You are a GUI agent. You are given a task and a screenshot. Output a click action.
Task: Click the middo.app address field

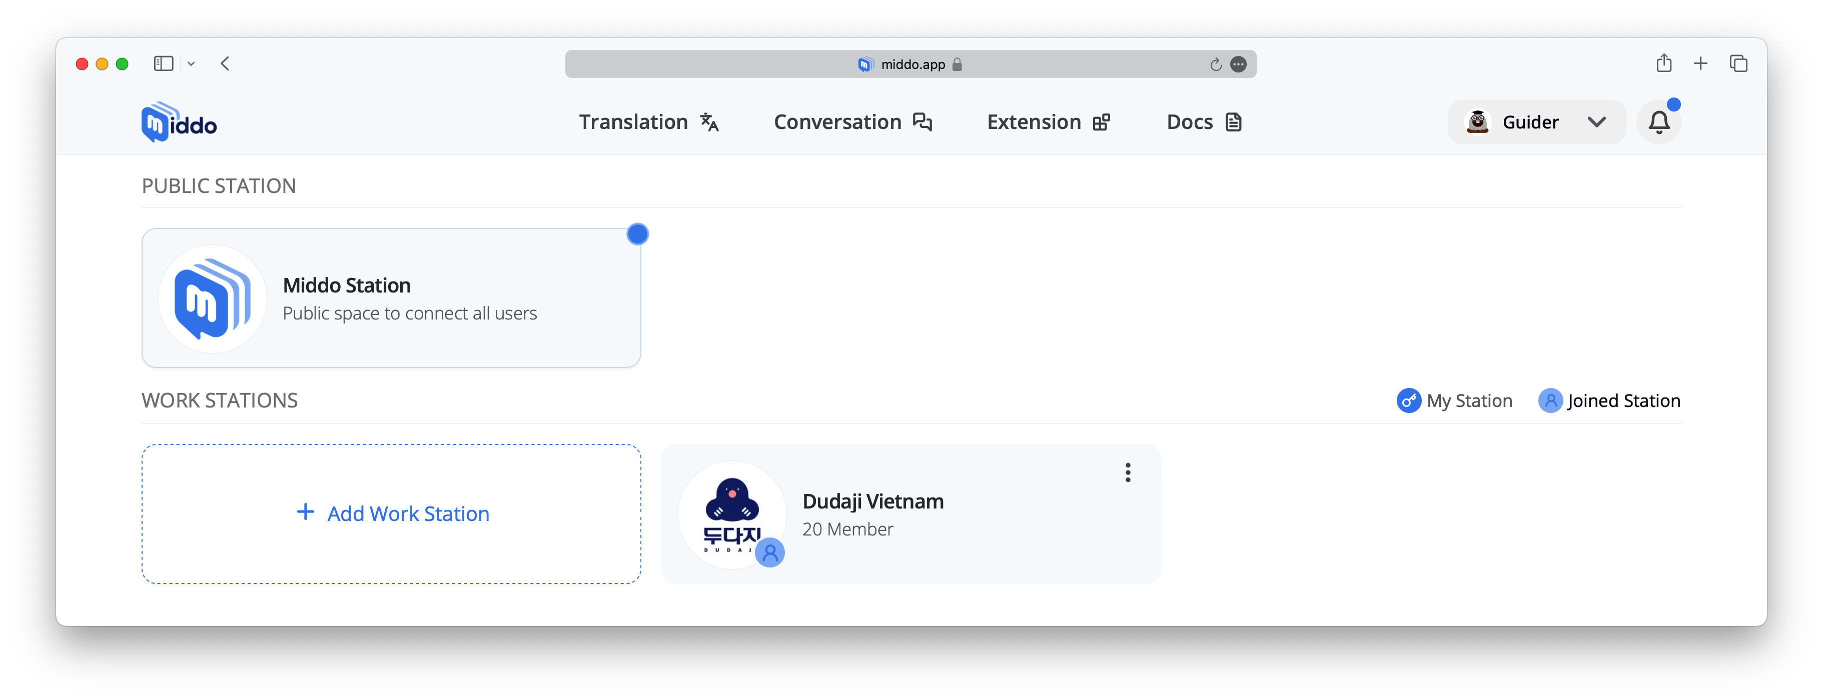(x=910, y=64)
